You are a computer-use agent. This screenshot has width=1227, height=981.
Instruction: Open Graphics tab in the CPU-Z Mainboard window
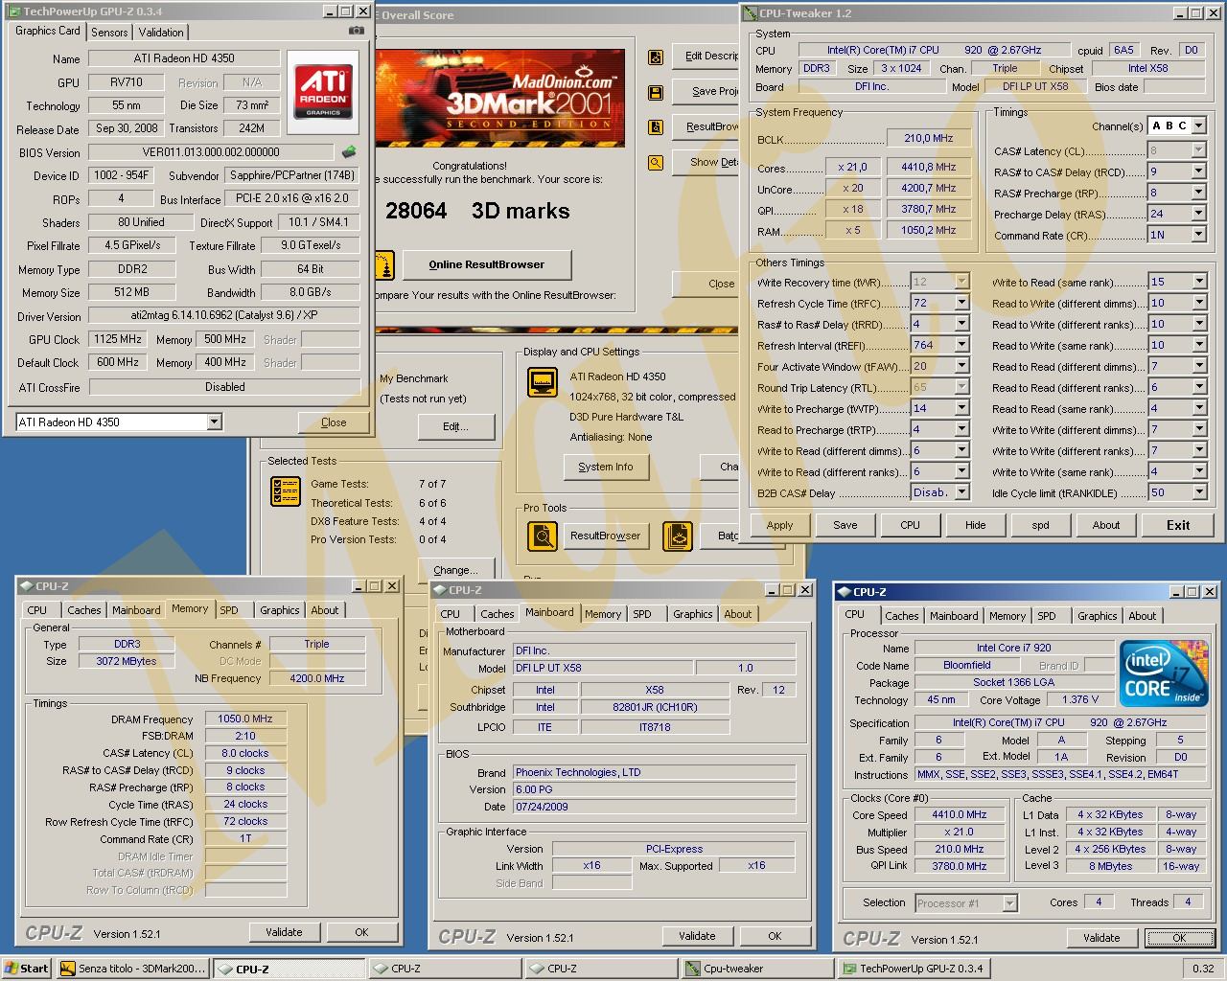692,614
